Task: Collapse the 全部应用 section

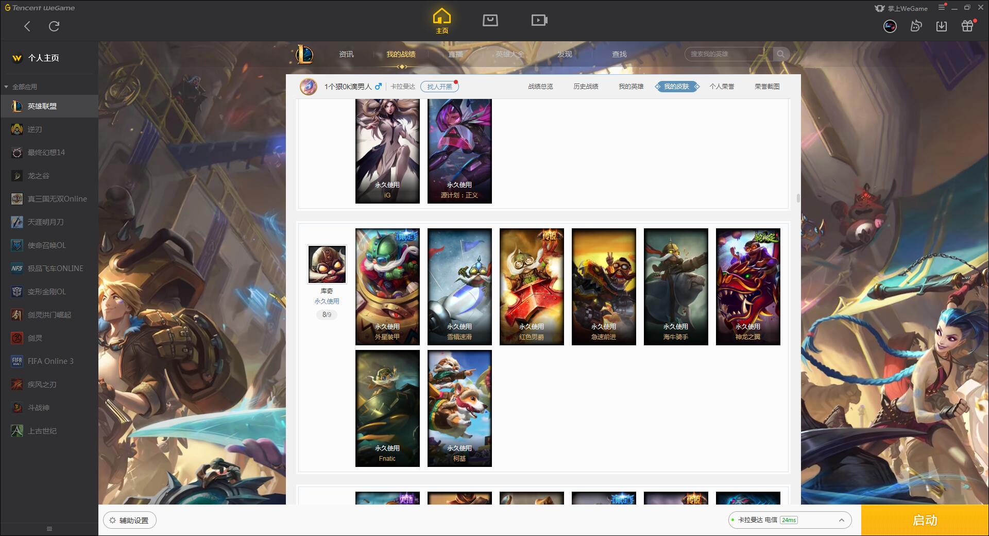Action: [x=21, y=87]
